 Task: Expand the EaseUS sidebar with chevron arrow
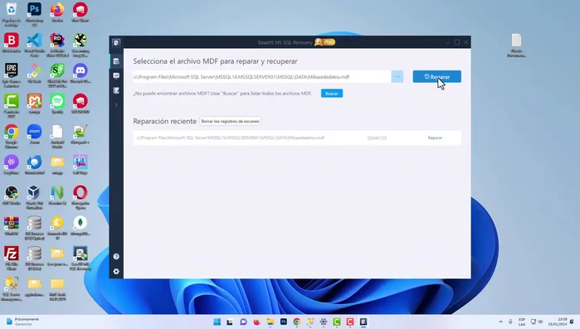pos(116,105)
